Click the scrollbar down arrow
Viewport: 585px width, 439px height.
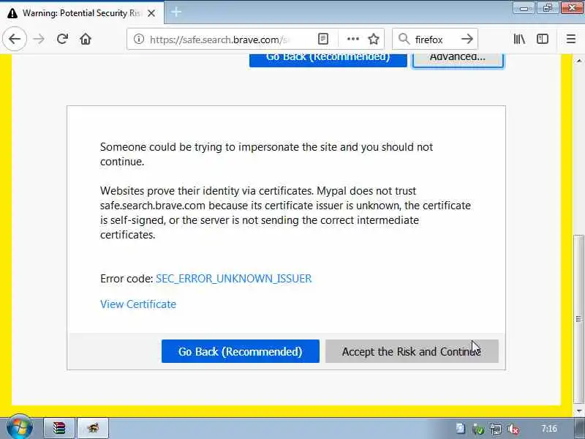(578, 410)
